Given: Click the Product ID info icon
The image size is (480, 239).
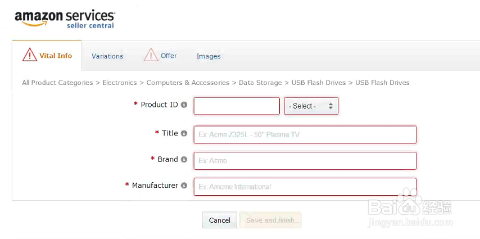Looking at the screenshot, I should [x=184, y=105].
